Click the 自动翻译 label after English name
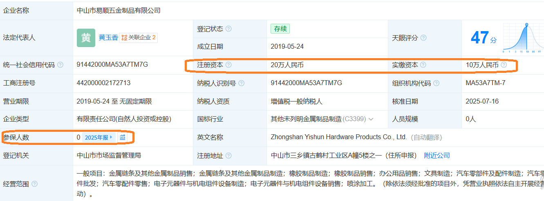Viewport: 544px width, 201px height. click(426, 138)
